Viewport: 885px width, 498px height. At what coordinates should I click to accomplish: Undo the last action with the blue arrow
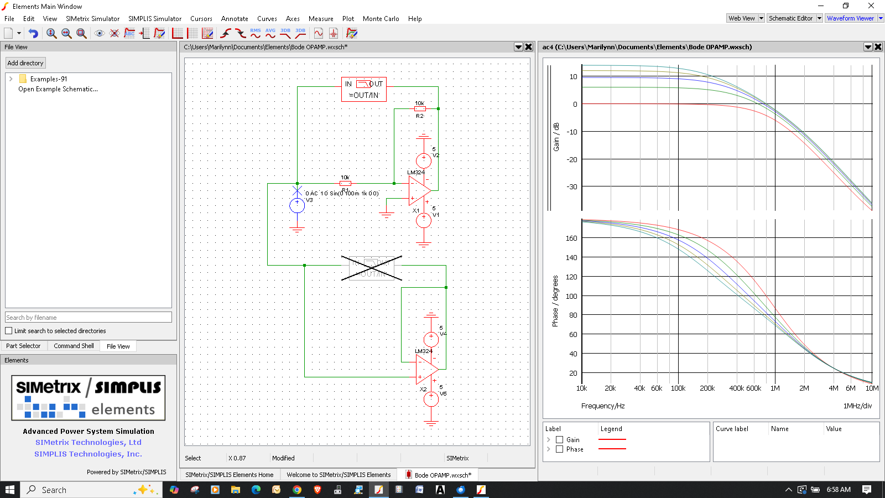[x=33, y=33]
